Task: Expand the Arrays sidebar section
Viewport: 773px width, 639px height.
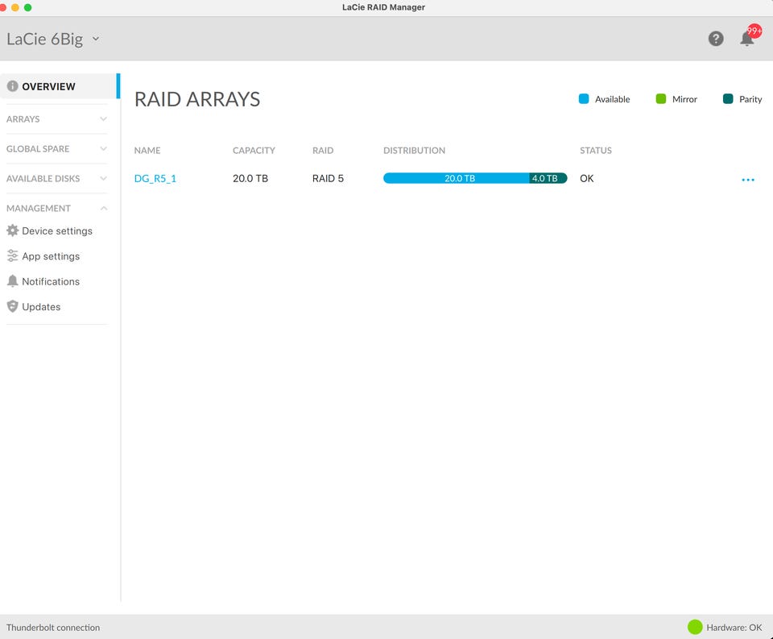Action: (103, 119)
